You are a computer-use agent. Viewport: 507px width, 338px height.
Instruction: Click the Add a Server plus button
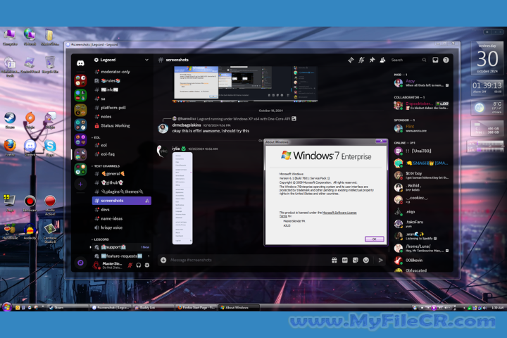point(80,184)
